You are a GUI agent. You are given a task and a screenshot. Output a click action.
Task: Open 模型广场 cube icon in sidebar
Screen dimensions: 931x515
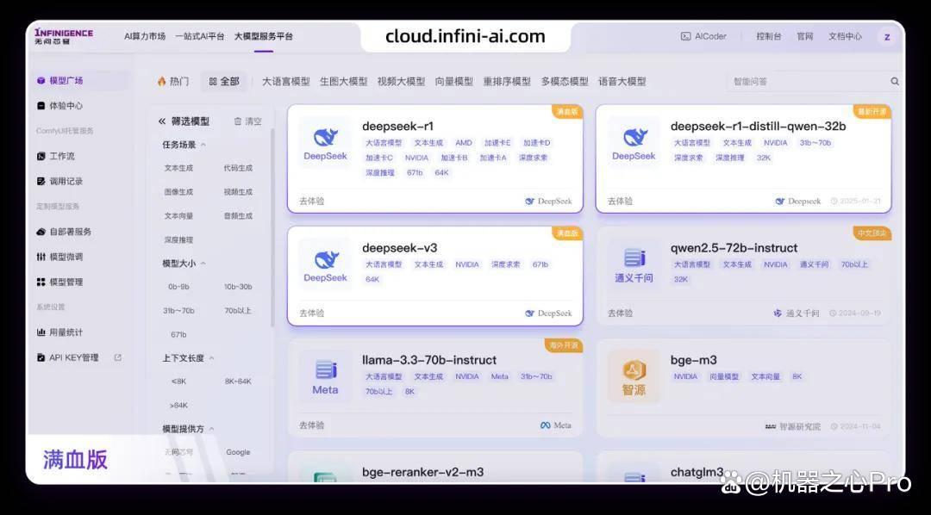(41, 81)
